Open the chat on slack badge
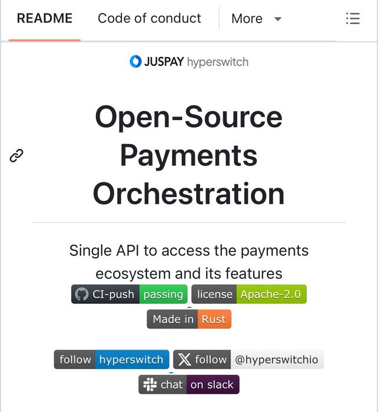Viewport: 378px width, 412px height. tap(189, 384)
